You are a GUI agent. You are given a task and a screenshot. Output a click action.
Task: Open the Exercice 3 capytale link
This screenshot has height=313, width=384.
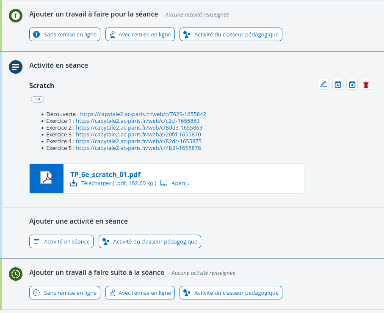[x=138, y=134]
